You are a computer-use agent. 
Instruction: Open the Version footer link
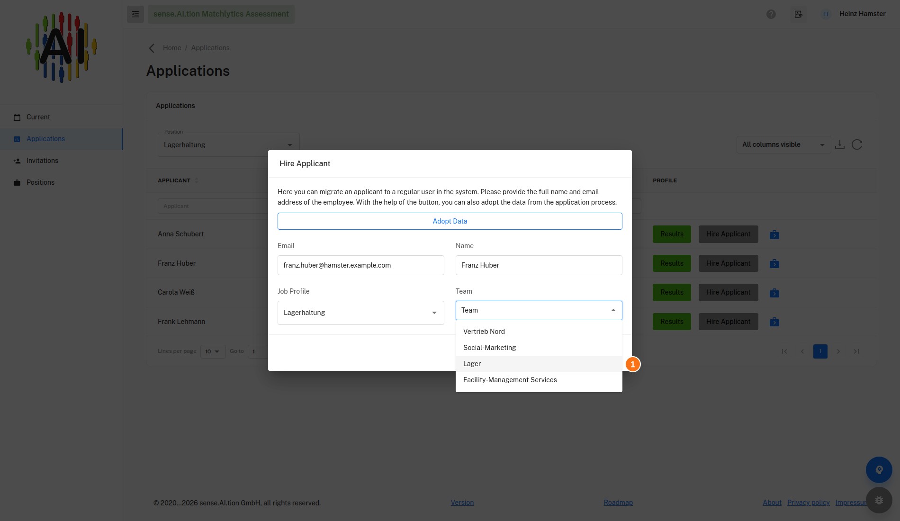coord(462,503)
